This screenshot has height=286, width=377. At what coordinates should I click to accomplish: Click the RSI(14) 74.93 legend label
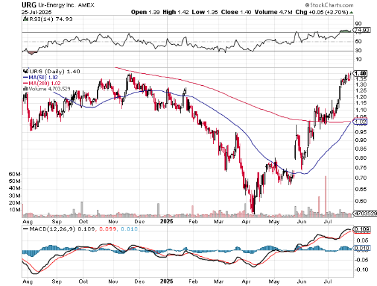(51, 19)
